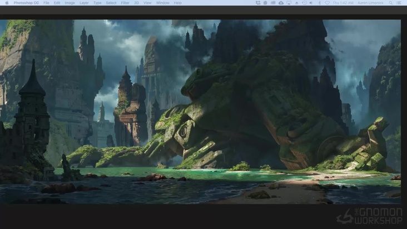This screenshot has width=407, height=229.
Task: Open the Window menu
Action: coord(162,3)
